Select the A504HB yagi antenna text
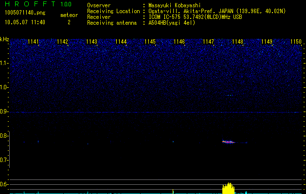Viewport: 306px width, 194px height. point(172,23)
